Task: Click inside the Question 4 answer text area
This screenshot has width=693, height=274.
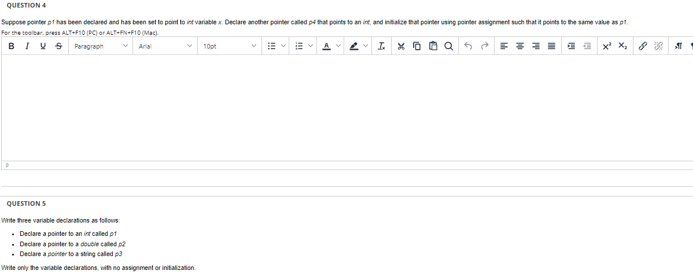Action: 347,108
